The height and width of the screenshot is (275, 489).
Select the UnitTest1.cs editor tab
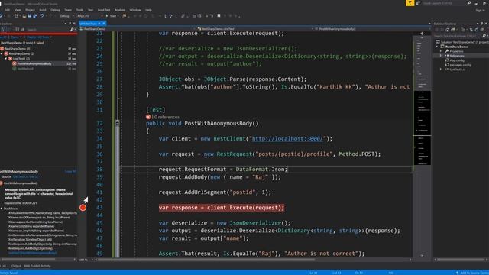click(88, 24)
